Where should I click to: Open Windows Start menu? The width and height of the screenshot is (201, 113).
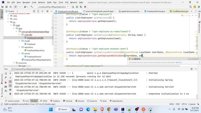tap(51, 109)
